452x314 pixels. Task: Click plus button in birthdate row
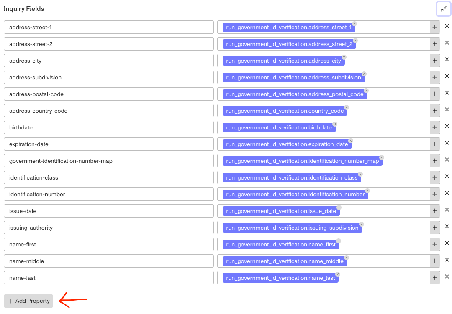[435, 127]
